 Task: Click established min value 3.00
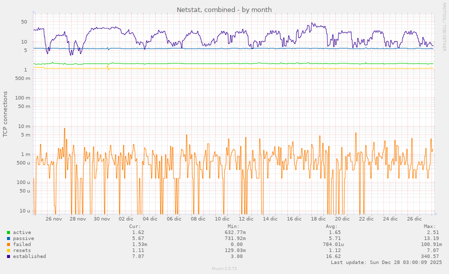pyautogui.click(x=237, y=256)
